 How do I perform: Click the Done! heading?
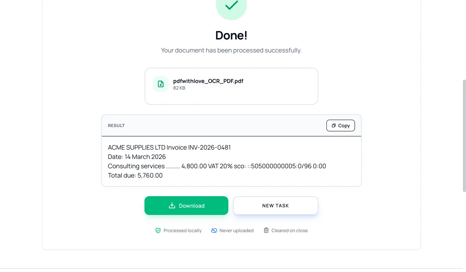click(231, 35)
